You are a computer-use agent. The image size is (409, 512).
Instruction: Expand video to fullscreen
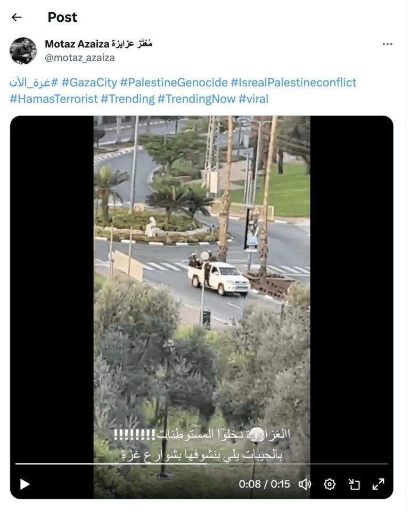click(378, 484)
